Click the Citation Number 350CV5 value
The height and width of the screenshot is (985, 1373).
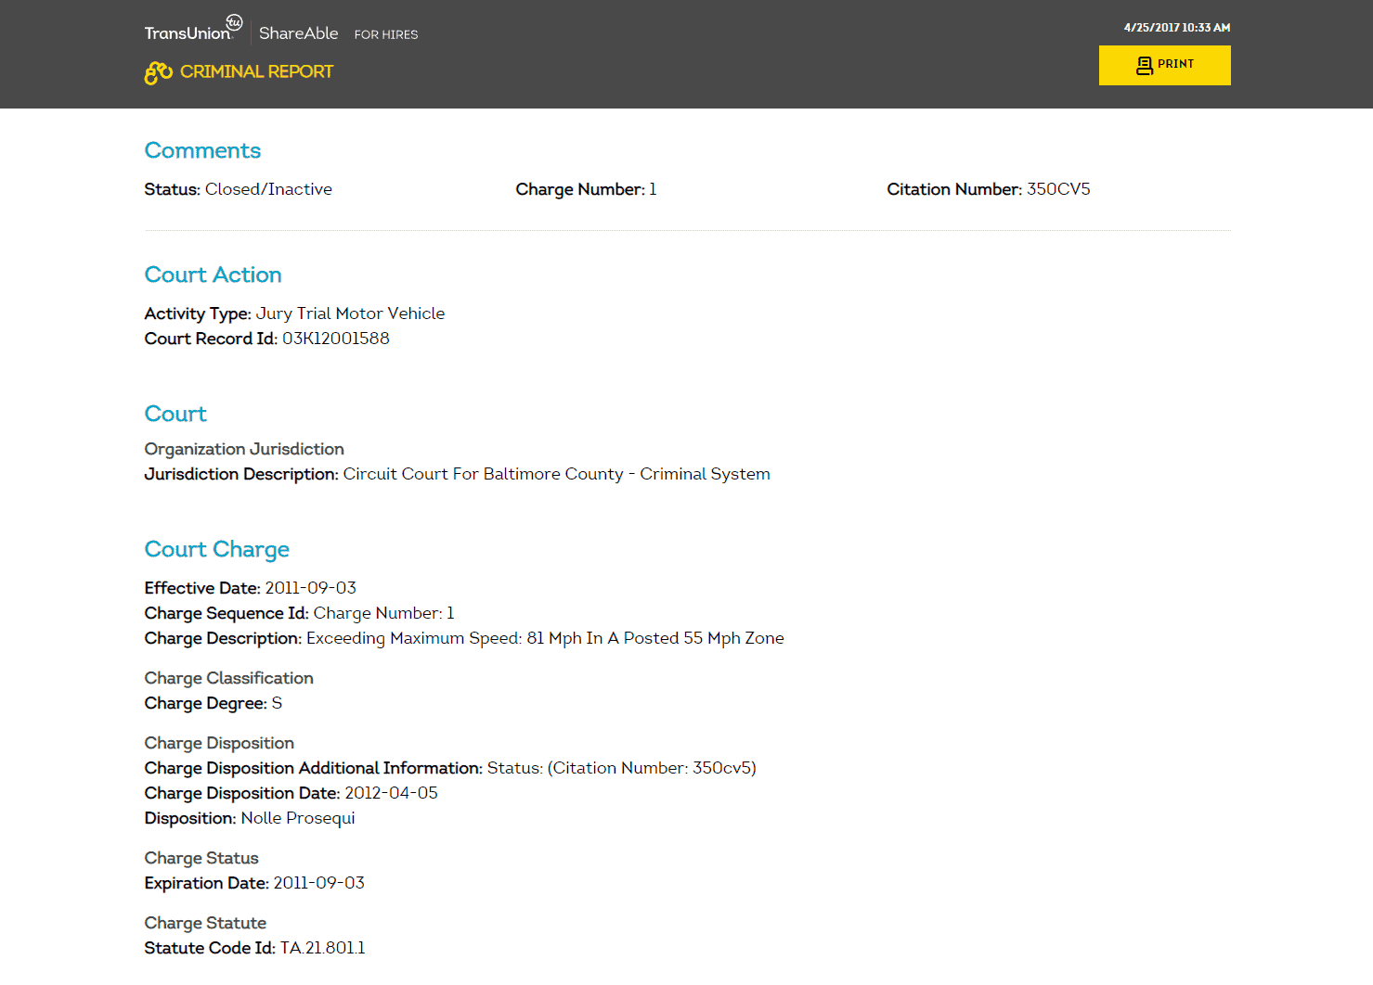pyautogui.click(x=1057, y=189)
